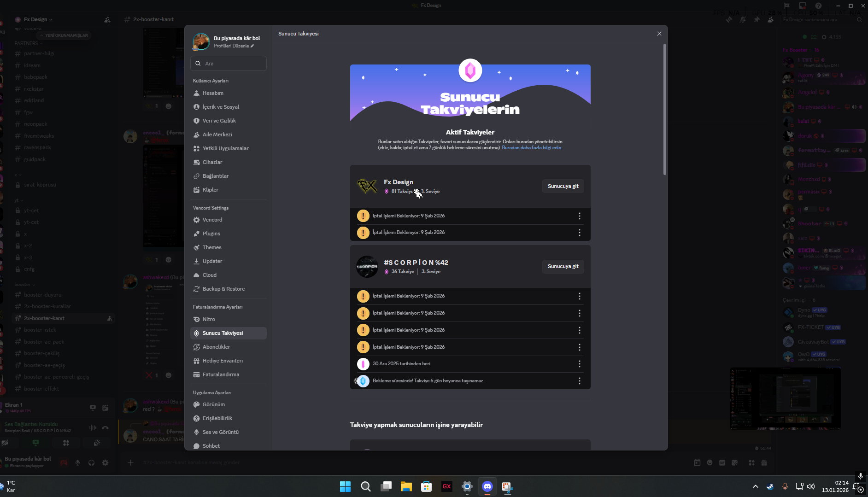Open Veri ve Gizlilik settings

[x=229, y=121]
